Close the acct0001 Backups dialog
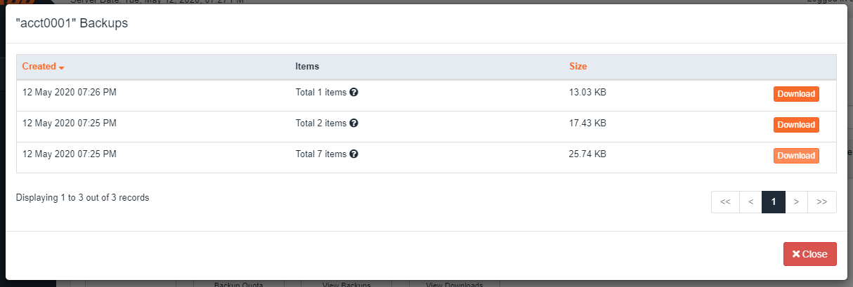 click(810, 254)
